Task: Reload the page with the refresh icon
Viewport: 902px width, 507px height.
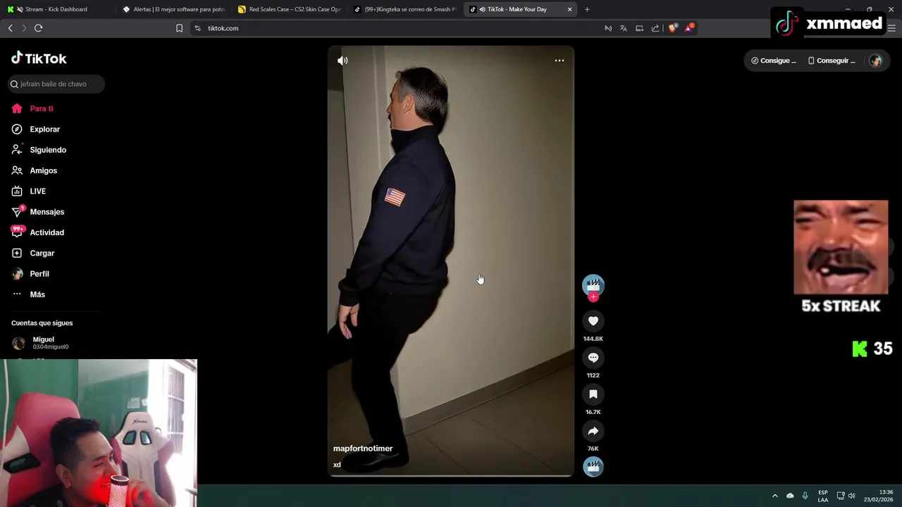Action: click(x=39, y=28)
